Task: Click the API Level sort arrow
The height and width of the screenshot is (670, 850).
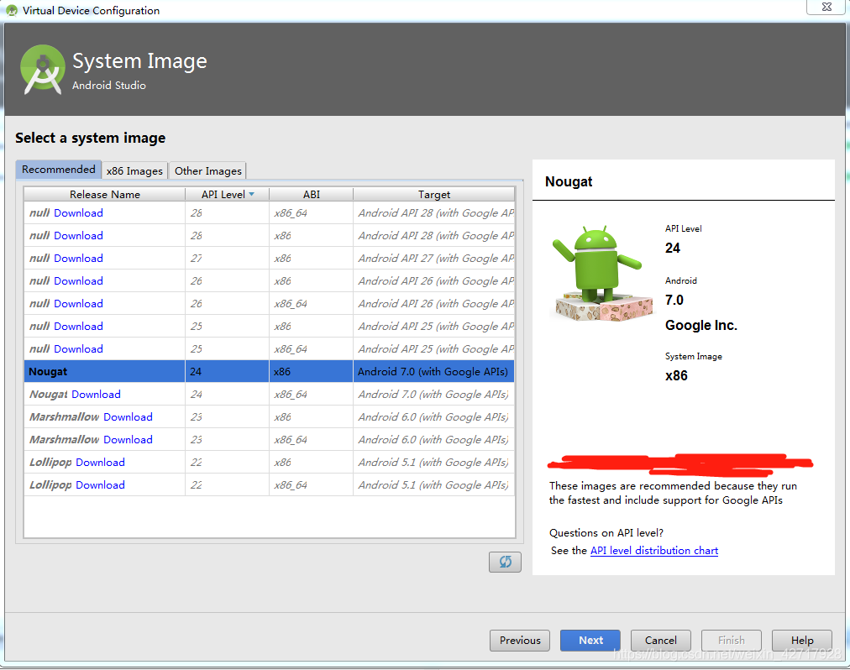Action: pyautogui.click(x=251, y=194)
